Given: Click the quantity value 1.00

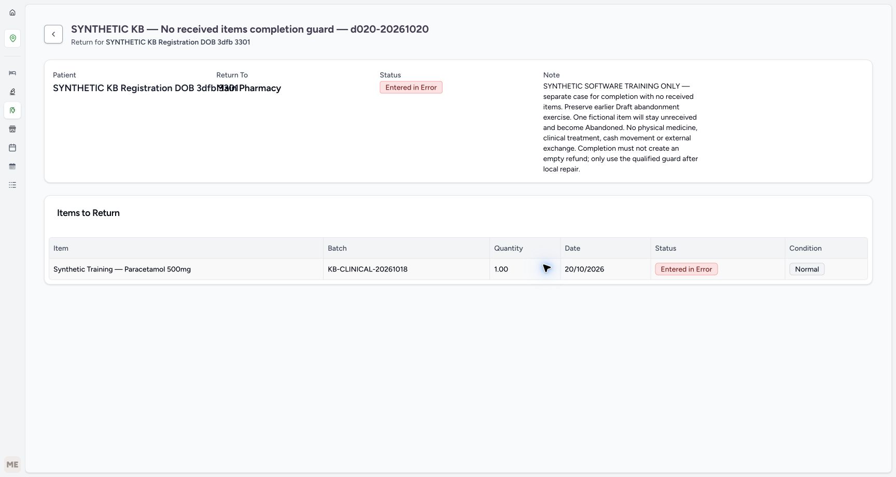Looking at the screenshot, I should click(x=501, y=269).
